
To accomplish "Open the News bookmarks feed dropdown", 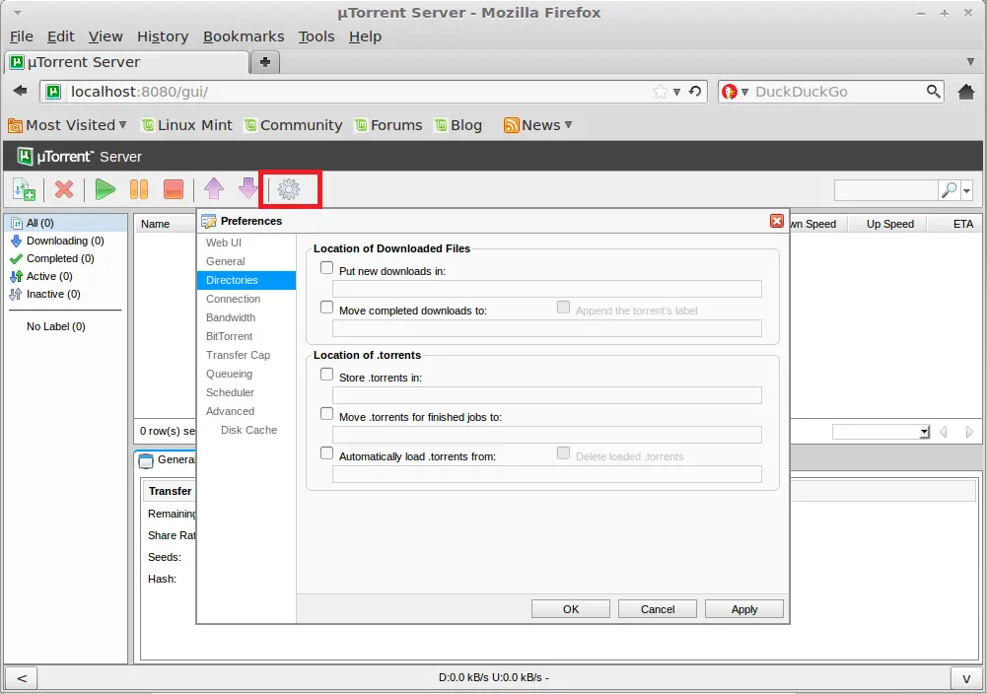I will pyautogui.click(x=538, y=125).
